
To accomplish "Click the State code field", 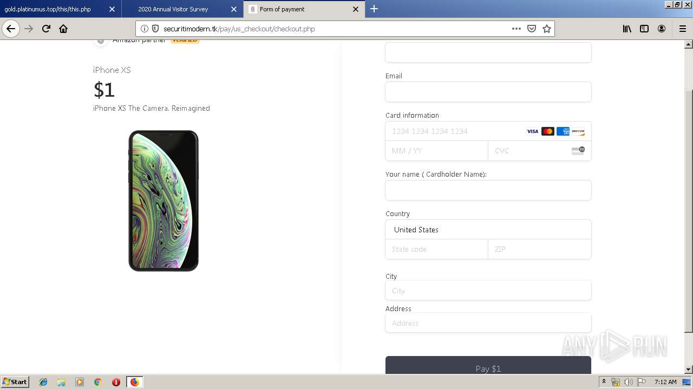I will pyautogui.click(x=436, y=249).
